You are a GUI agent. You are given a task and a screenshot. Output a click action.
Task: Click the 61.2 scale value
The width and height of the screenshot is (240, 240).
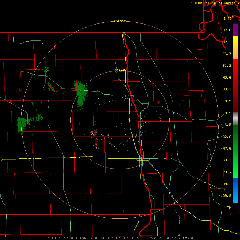[227, 66]
